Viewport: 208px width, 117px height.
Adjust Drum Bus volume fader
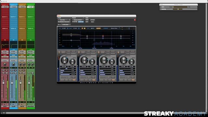coord(29,83)
